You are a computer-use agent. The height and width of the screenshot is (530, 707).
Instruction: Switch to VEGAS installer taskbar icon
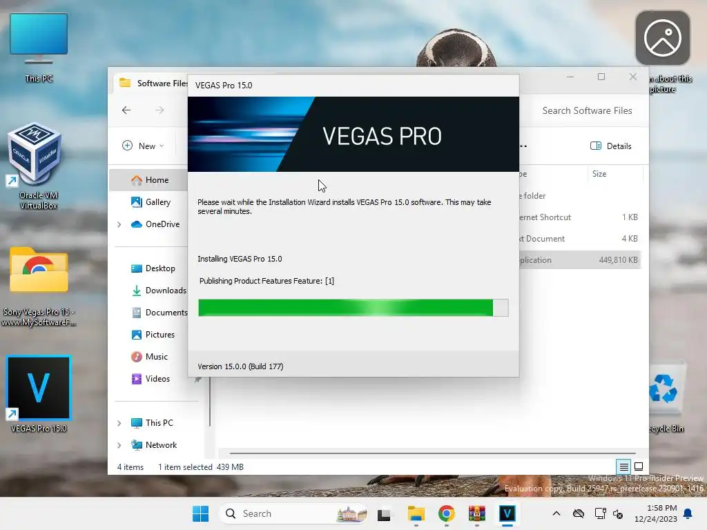click(507, 513)
